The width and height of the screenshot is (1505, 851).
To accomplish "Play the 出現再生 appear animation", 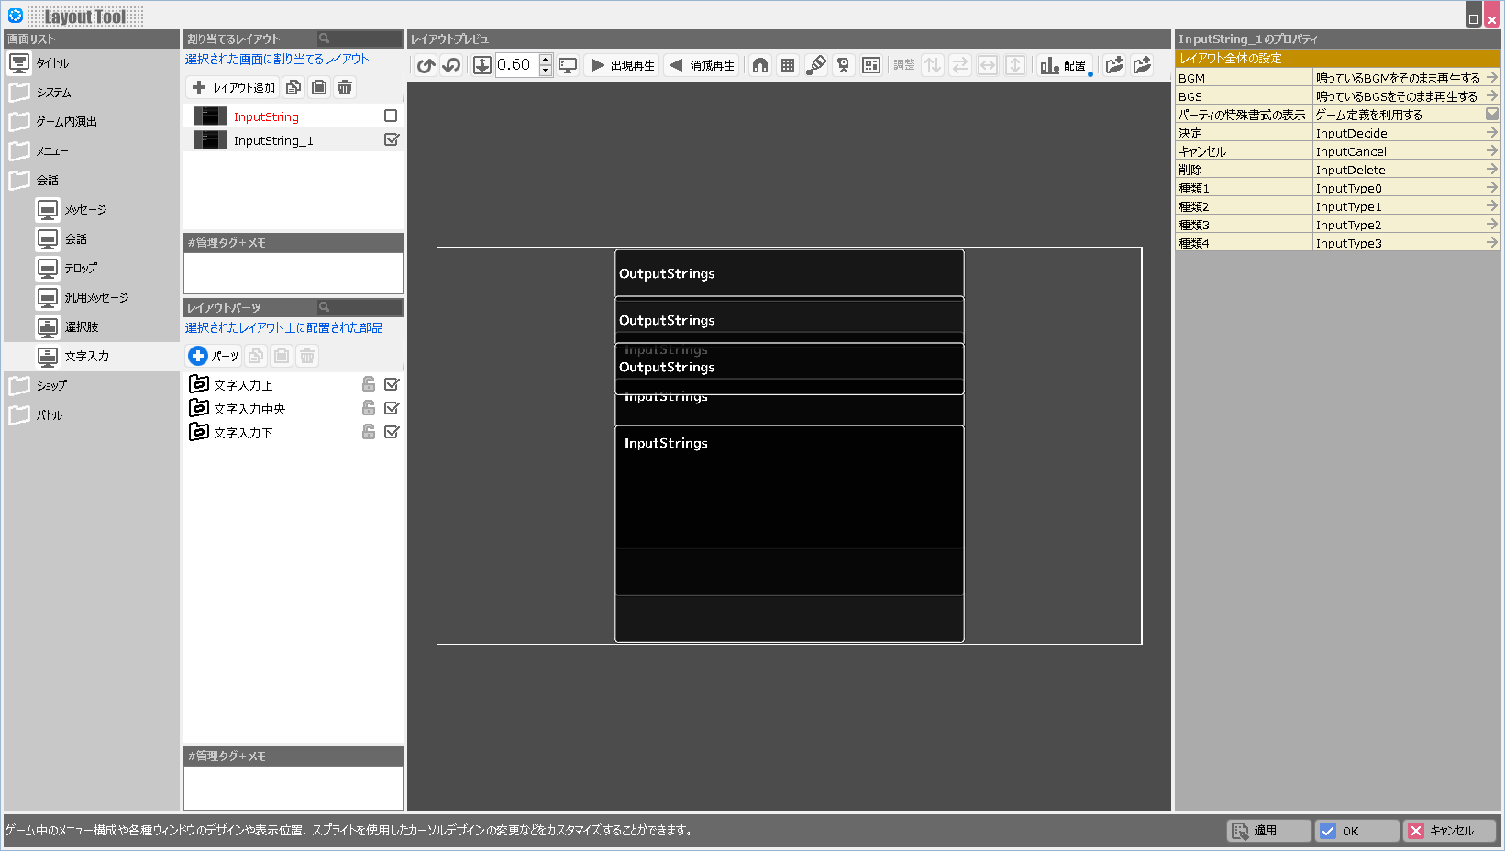I will [x=623, y=65].
